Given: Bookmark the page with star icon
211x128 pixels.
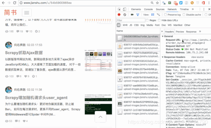Looking at the screenshot, I should coord(157,3).
